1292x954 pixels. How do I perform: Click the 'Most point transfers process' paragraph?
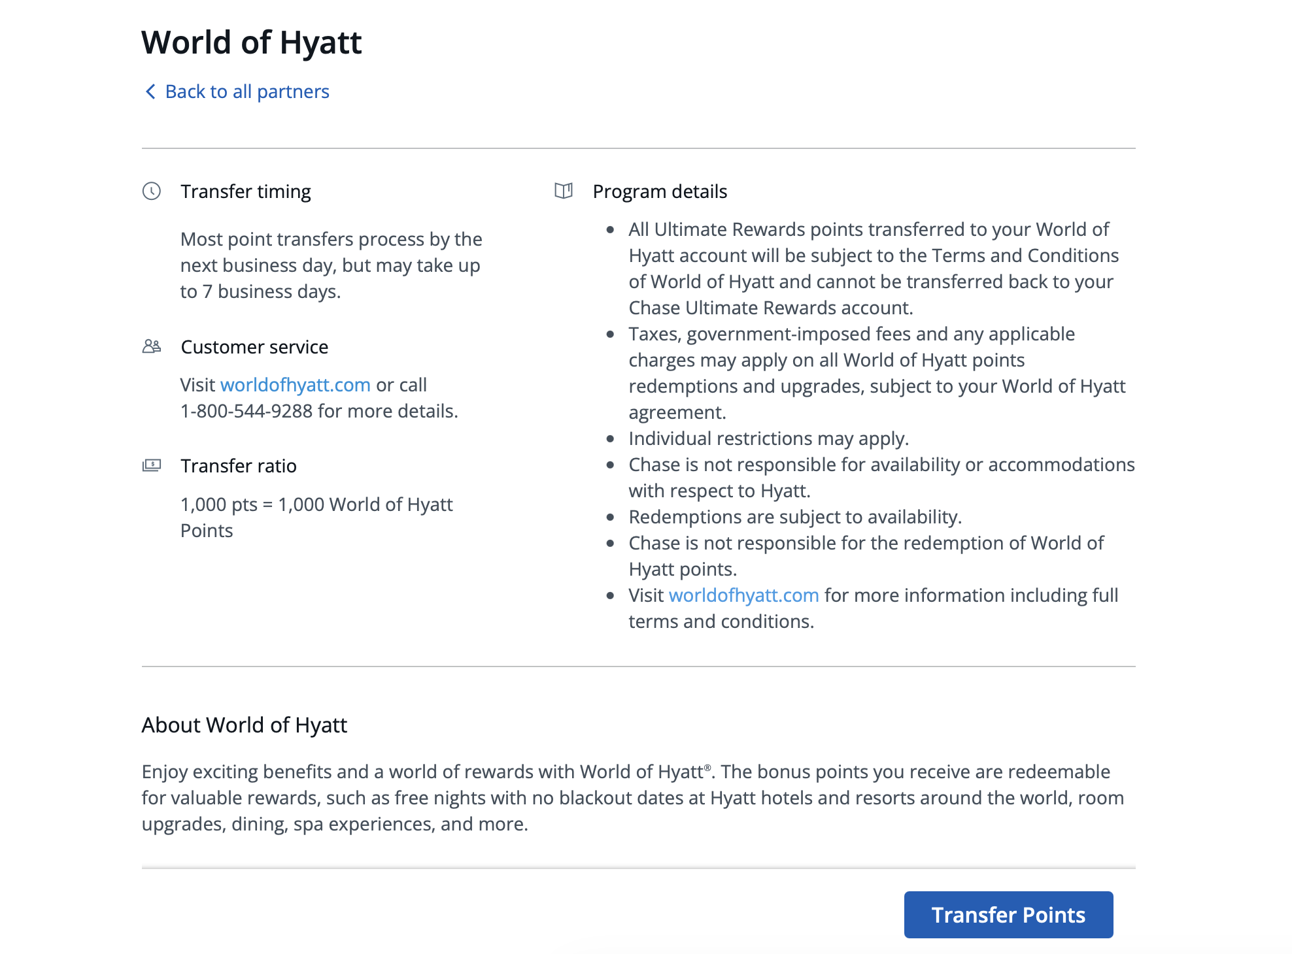point(331,265)
